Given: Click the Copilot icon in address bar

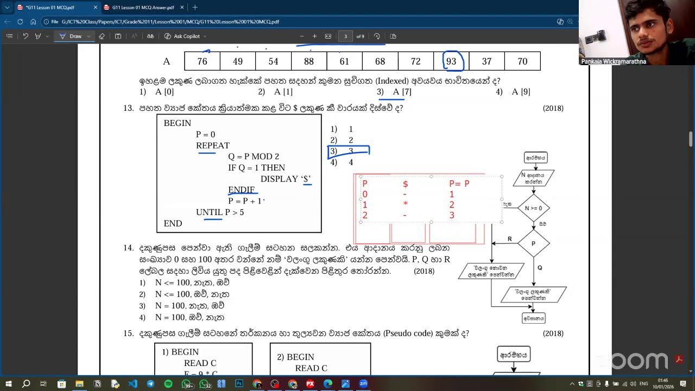Looking at the screenshot, I should pos(560,22).
